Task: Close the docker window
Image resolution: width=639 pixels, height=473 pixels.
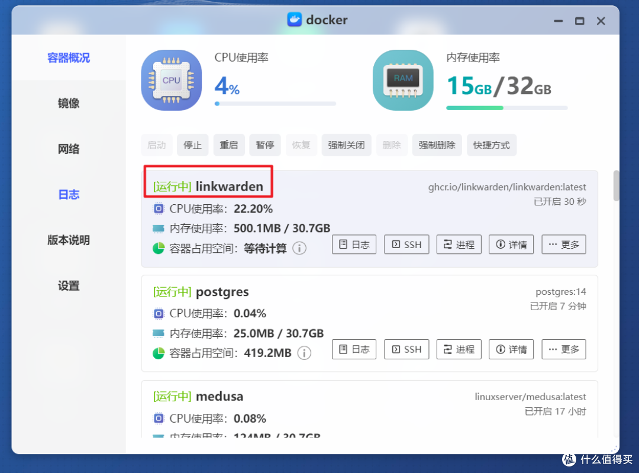Action: pyautogui.click(x=601, y=21)
